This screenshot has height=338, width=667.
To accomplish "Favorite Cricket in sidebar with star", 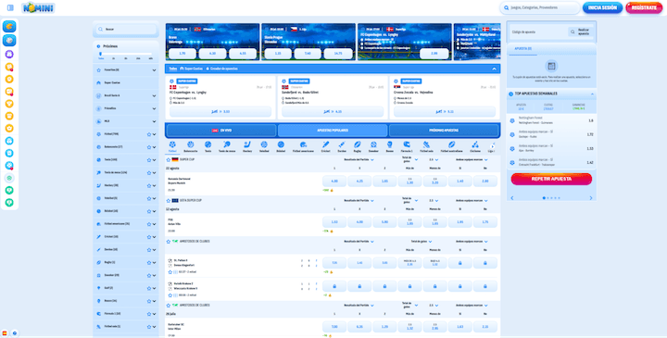I will pyautogui.click(x=149, y=237).
